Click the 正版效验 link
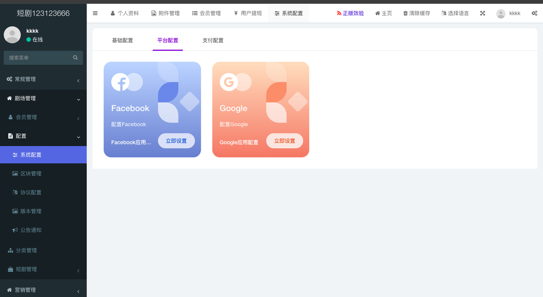The image size is (543, 297). pos(350,14)
